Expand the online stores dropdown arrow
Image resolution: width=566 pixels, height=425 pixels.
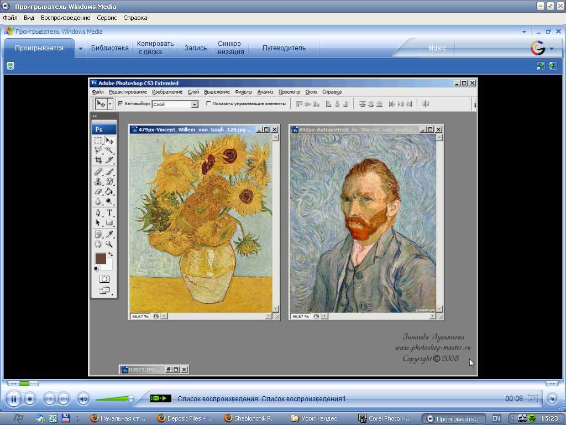pos(552,48)
